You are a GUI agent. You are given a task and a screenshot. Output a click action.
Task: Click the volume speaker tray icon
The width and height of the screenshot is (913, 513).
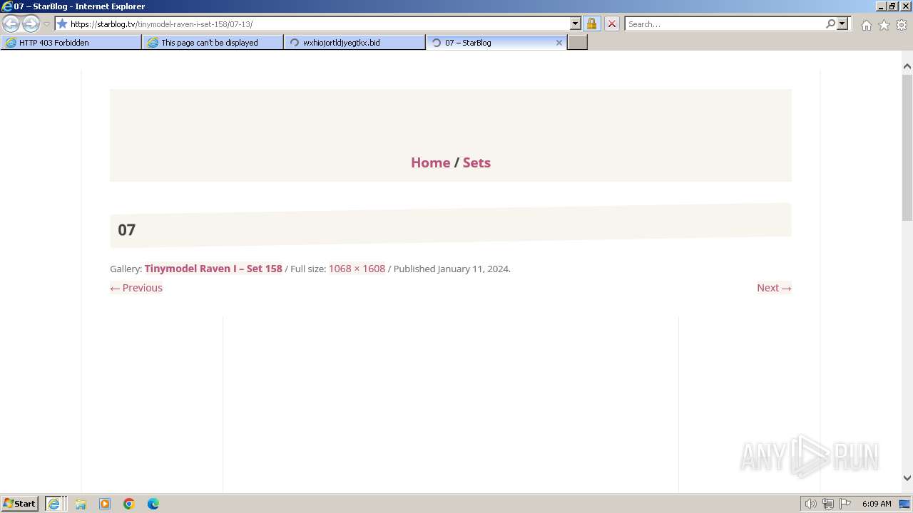tap(810, 504)
